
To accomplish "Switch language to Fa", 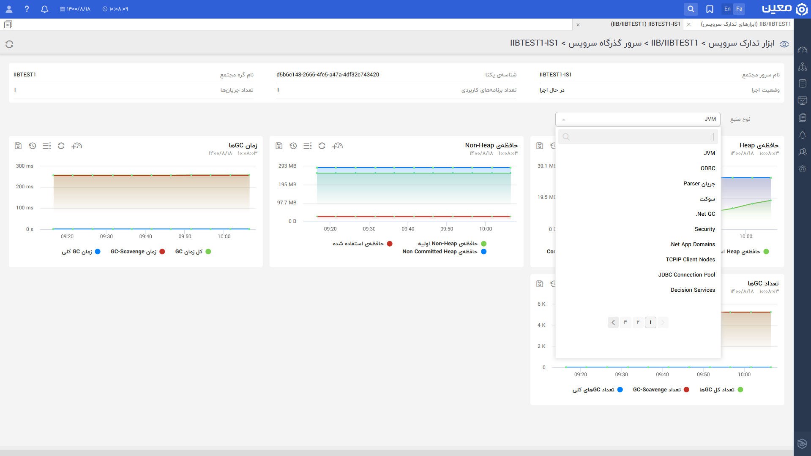I will coord(739,9).
